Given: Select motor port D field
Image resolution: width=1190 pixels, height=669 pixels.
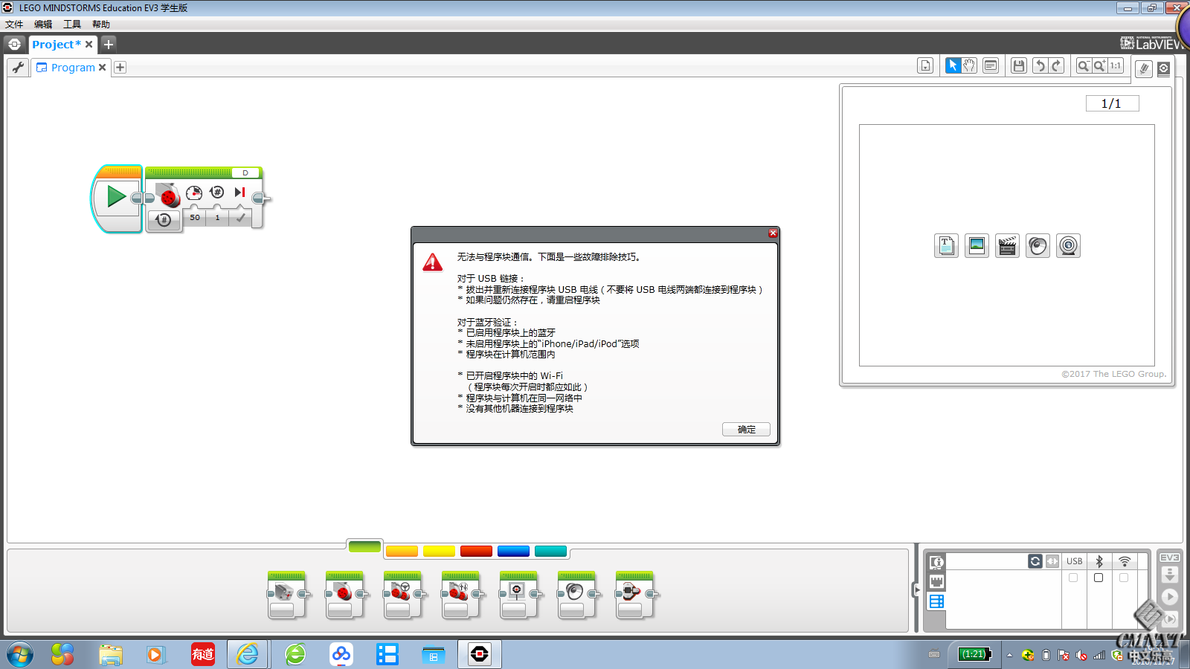Looking at the screenshot, I should coord(245,172).
